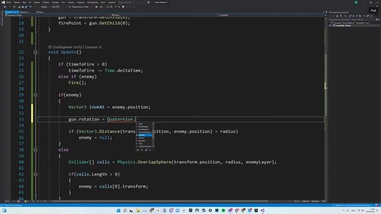Open the widgets icon at taskbar left

(4, 210)
